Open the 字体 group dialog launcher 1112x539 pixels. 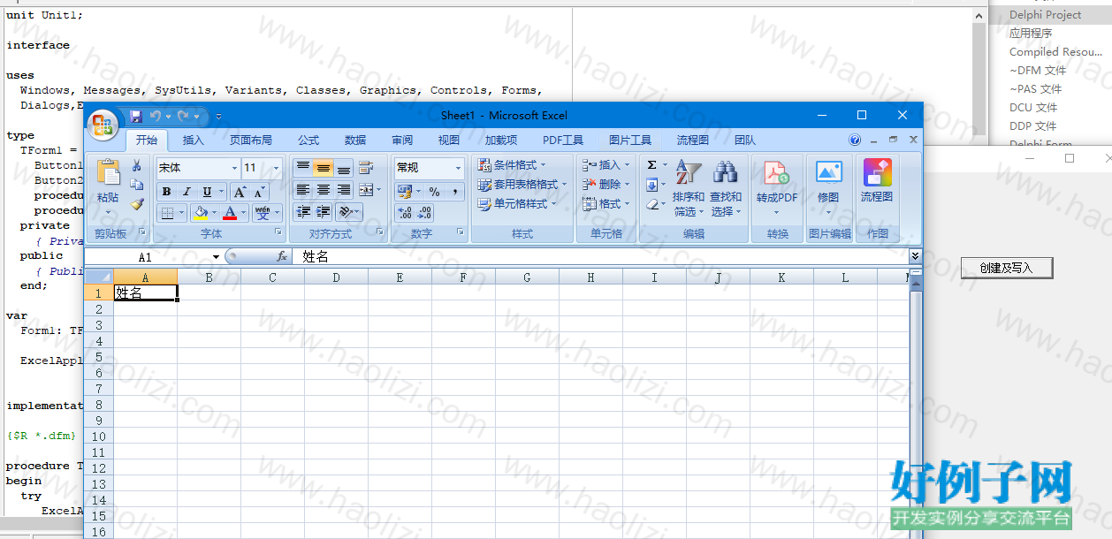point(278,232)
